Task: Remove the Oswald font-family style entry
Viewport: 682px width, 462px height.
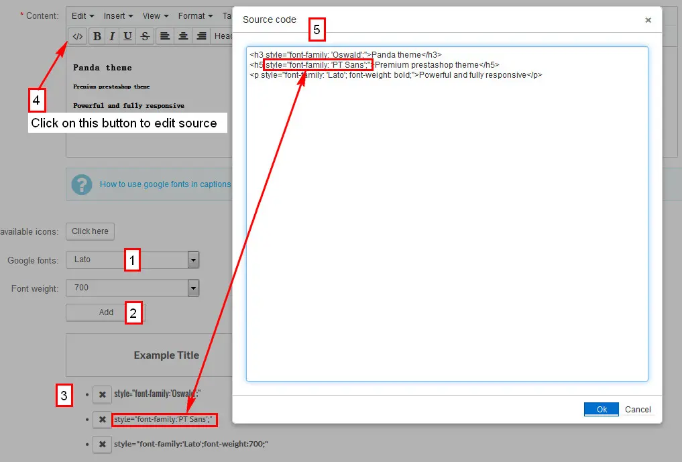Action: point(102,395)
